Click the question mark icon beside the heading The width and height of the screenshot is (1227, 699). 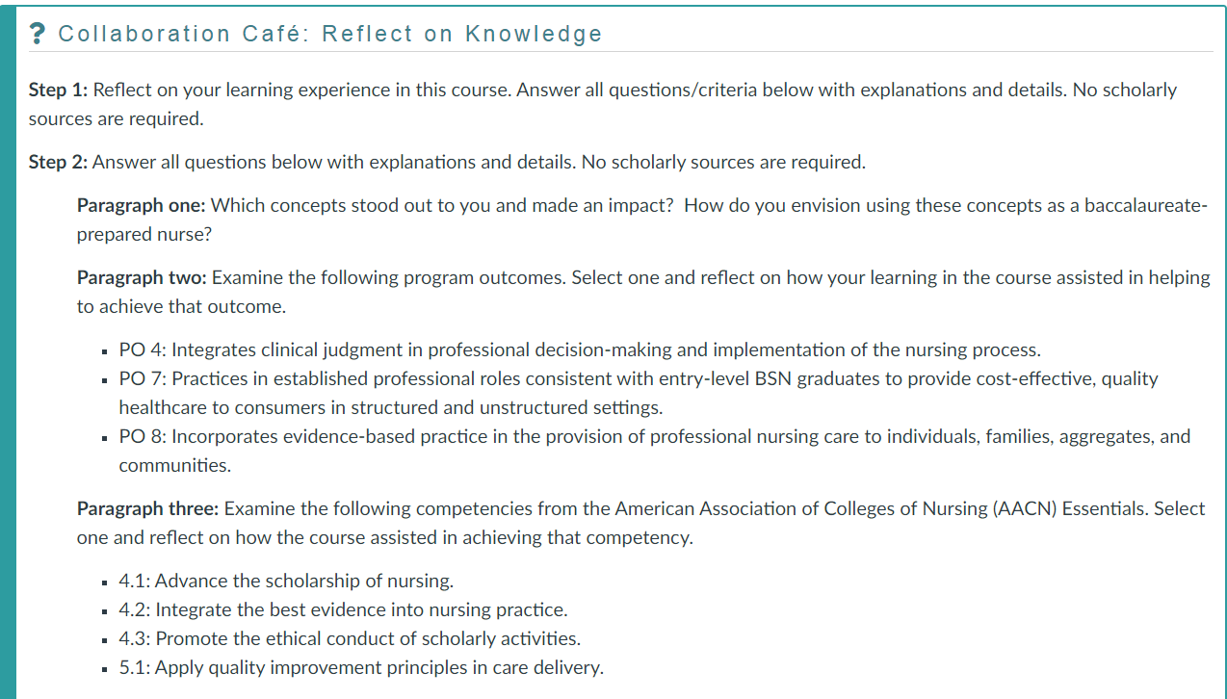pos(38,35)
